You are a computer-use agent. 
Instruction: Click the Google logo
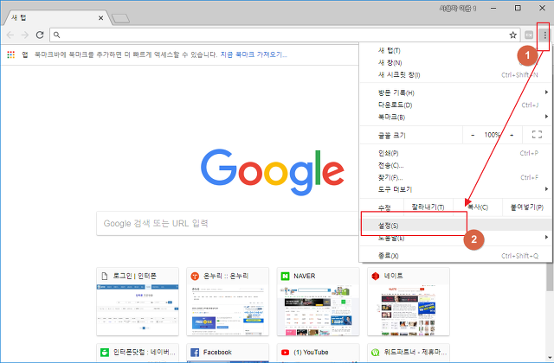(273, 172)
